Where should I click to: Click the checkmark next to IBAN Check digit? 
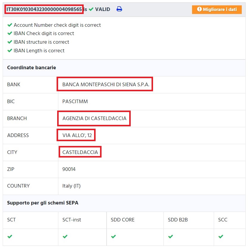[x=10, y=33]
